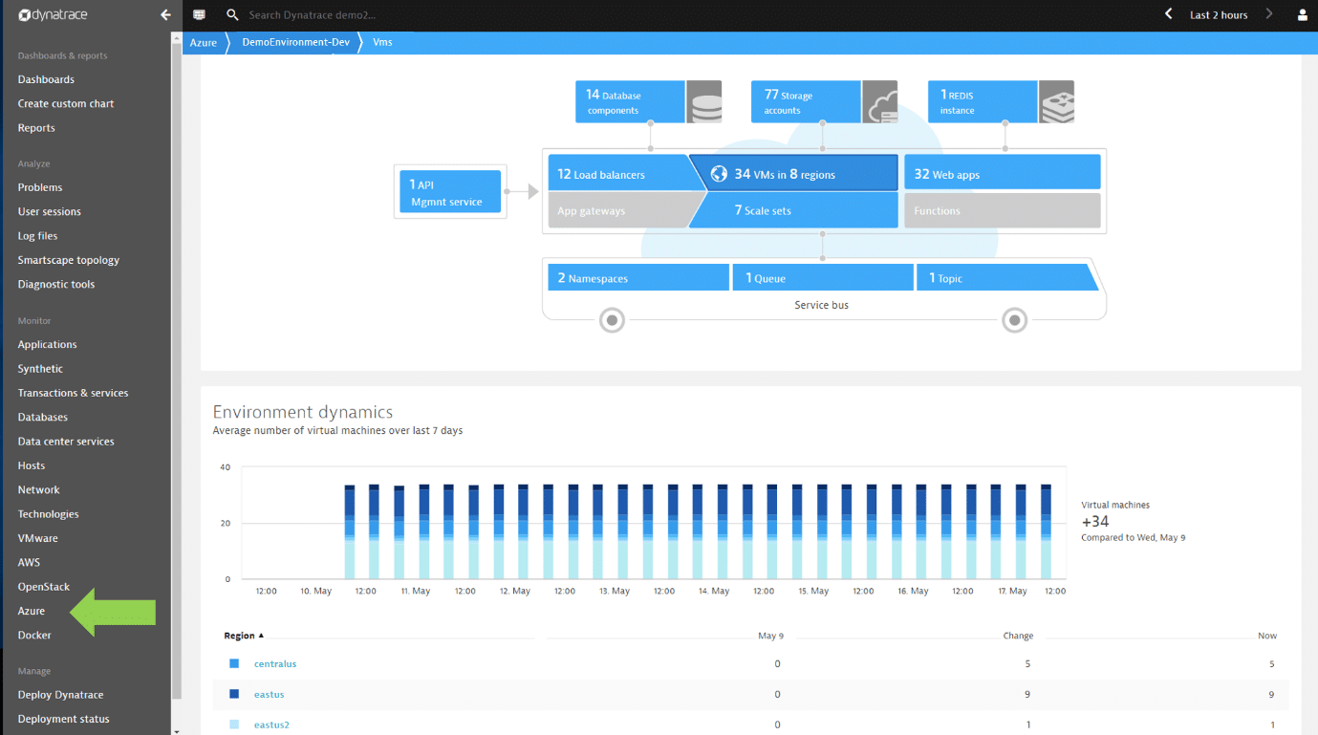Open the centralus region link

pos(275,663)
